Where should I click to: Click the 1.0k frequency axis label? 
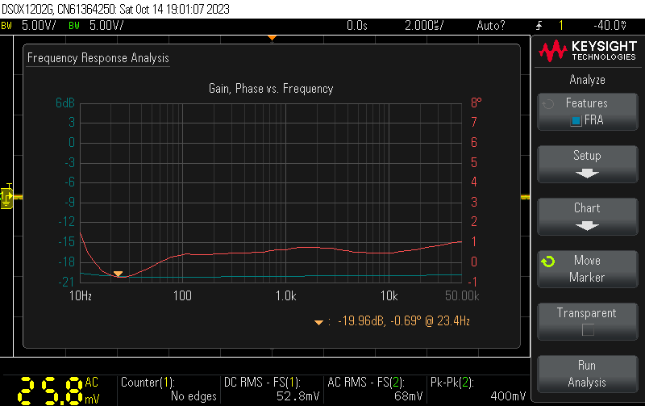286,295
